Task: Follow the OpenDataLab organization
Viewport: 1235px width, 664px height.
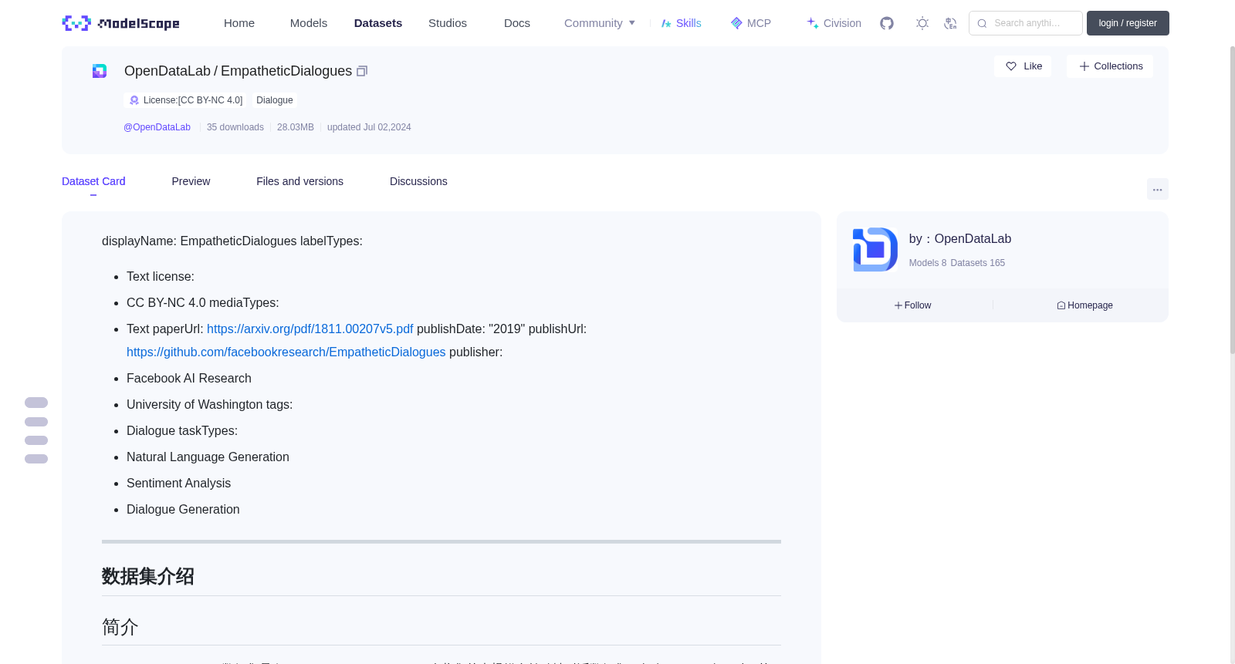Action: (913, 305)
